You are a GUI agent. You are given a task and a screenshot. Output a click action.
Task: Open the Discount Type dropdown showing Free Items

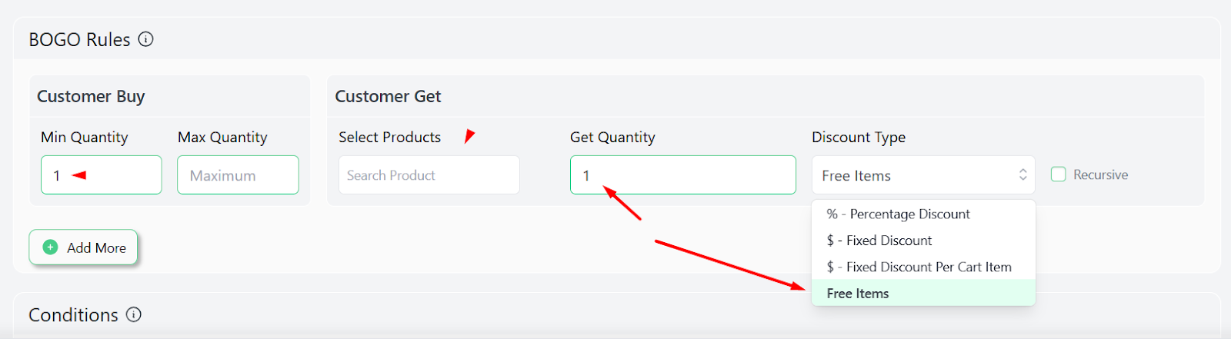pyautogui.click(x=923, y=174)
